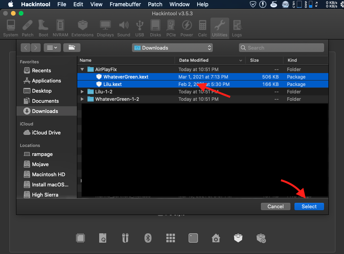Expand the WhateverGreen-1-2 folder
344x254 pixels.
point(82,99)
